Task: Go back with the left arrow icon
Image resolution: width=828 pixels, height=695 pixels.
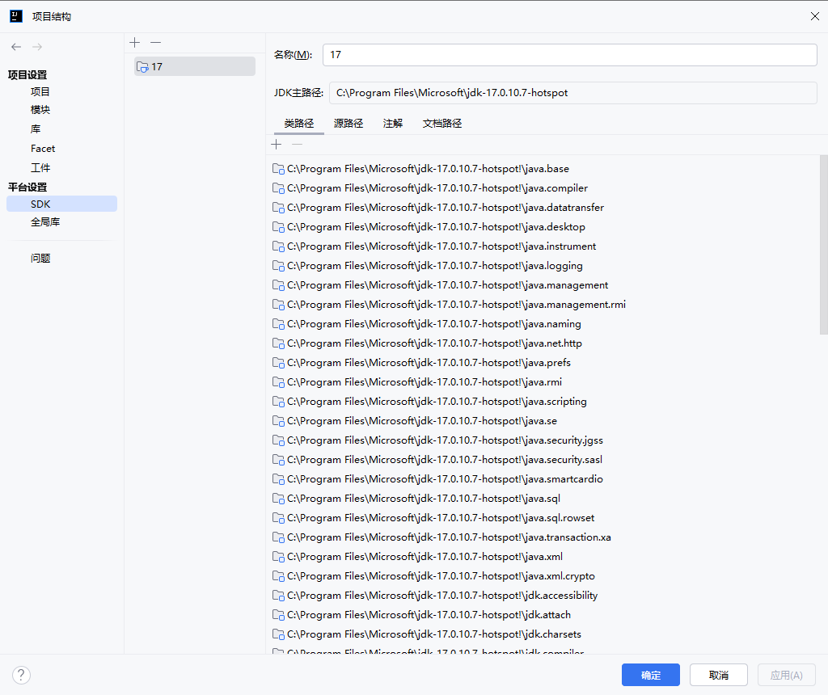Action: click(x=16, y=47)
